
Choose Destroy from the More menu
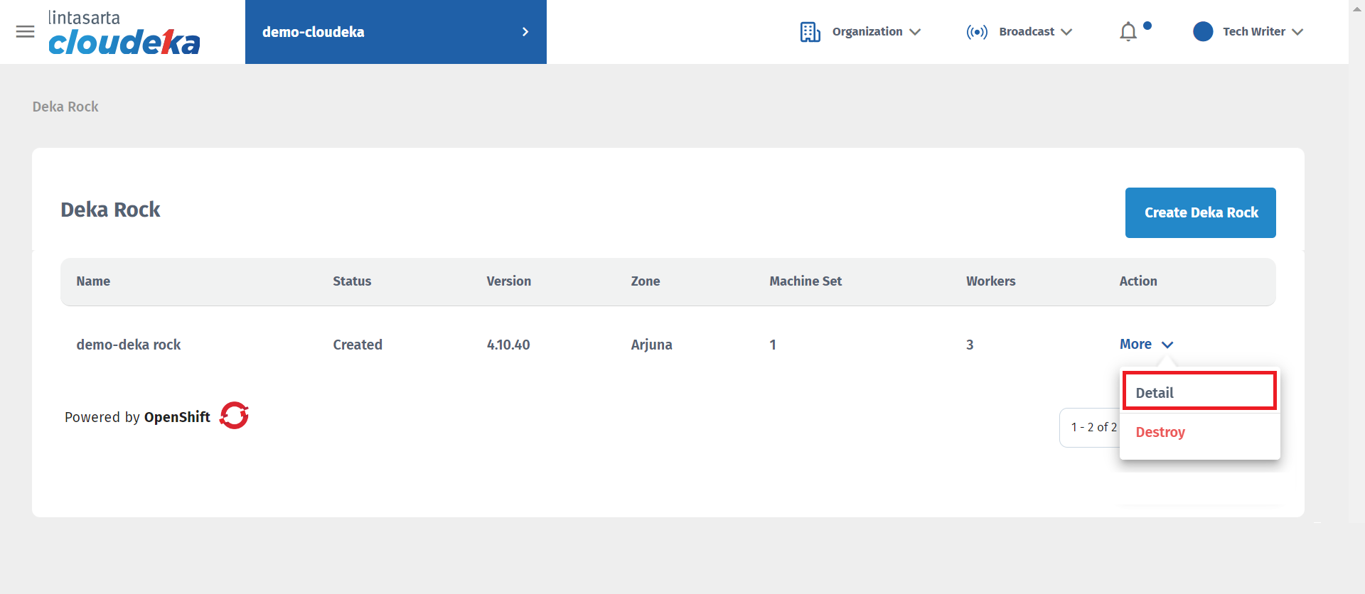point(1160,432)
